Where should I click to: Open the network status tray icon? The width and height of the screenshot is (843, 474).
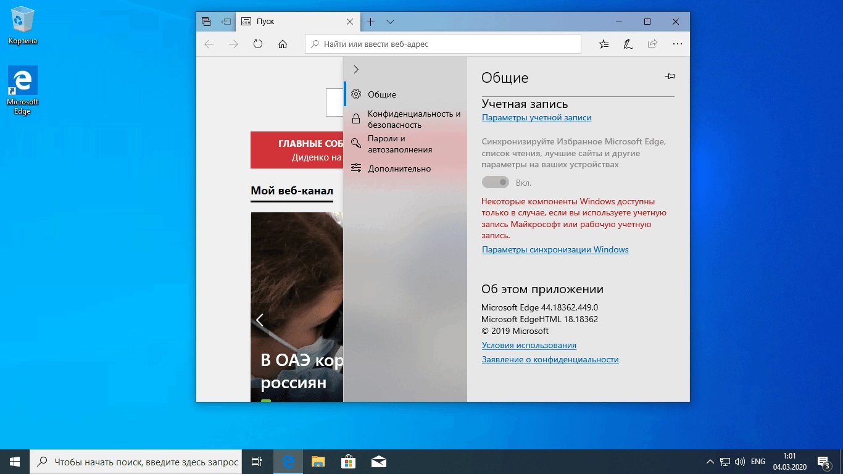click(x=725, y=462)
